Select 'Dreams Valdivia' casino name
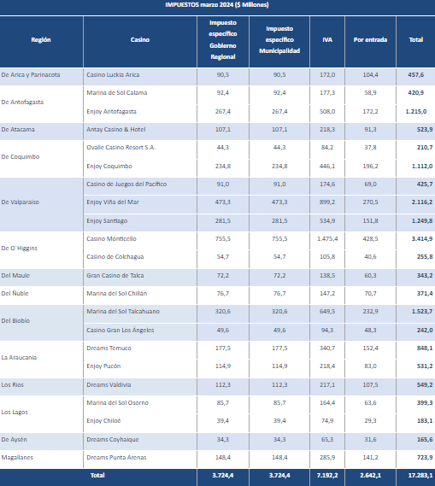 click(x=109, y=384)
